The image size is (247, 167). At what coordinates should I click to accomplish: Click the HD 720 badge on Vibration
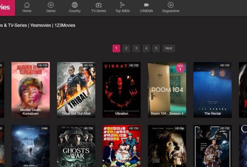pos(134,65)
